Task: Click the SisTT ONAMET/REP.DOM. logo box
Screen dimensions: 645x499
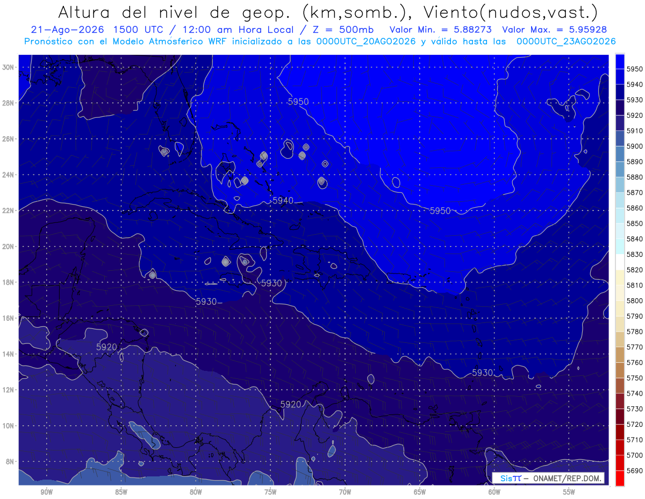Action: (x=548, y=478)
